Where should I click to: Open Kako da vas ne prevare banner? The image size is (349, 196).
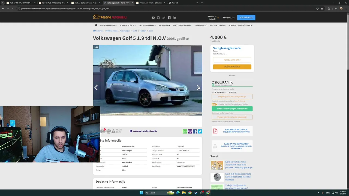[232, 146]
